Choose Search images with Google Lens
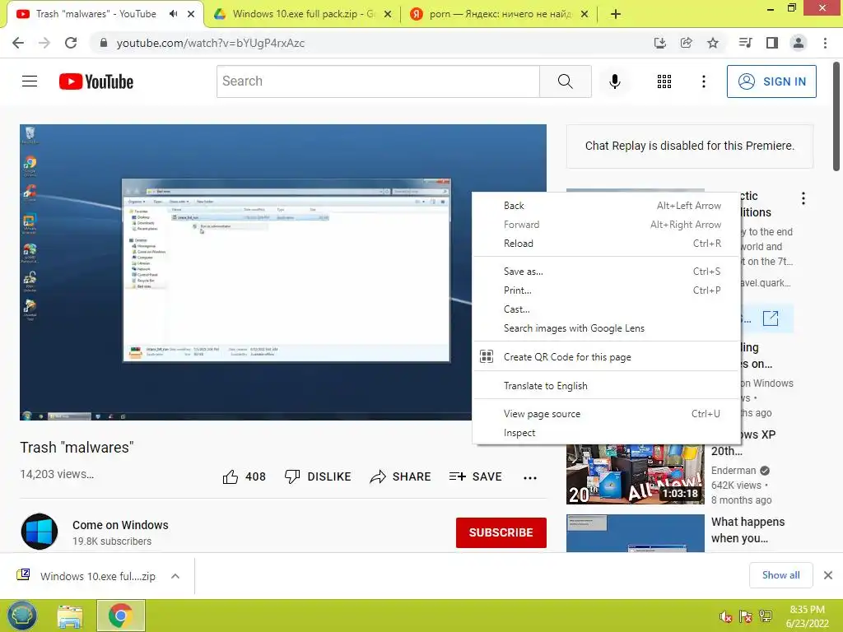843x632 pixels. (607, 328)
